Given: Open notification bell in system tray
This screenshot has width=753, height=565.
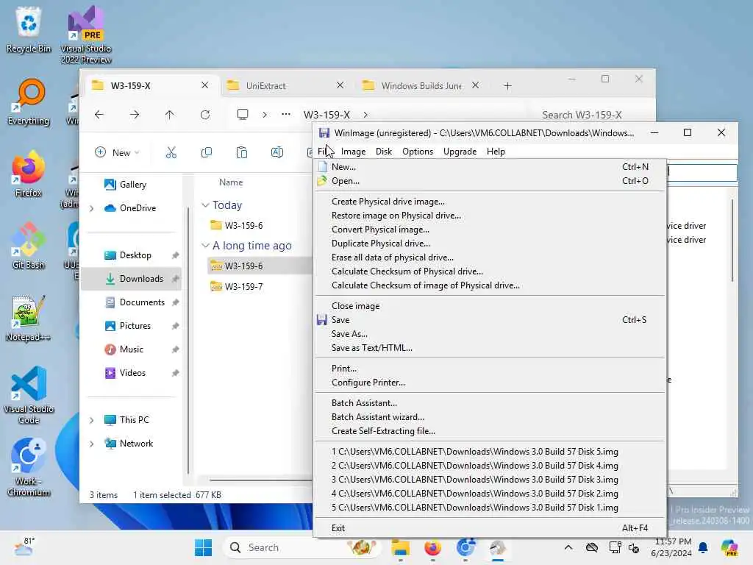Looking at the screenshot, I should tap(703, 547).
